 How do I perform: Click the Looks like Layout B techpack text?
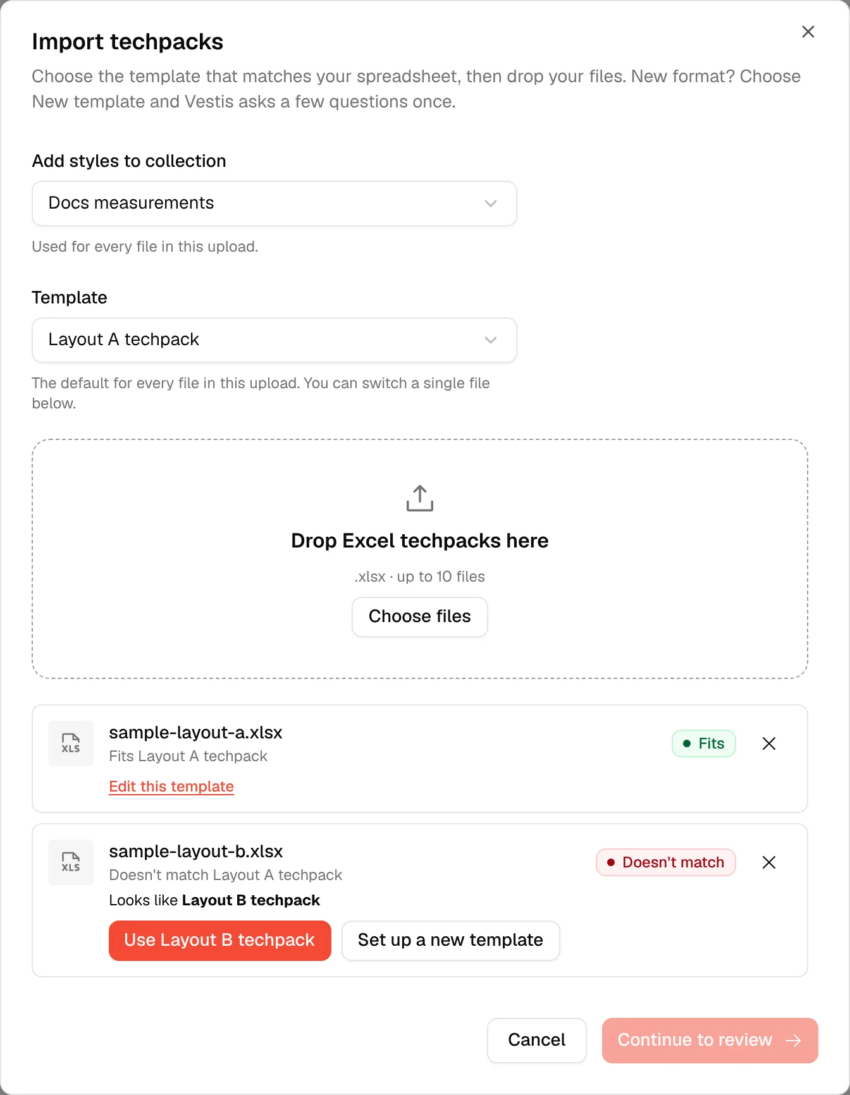tap(214, 900)
